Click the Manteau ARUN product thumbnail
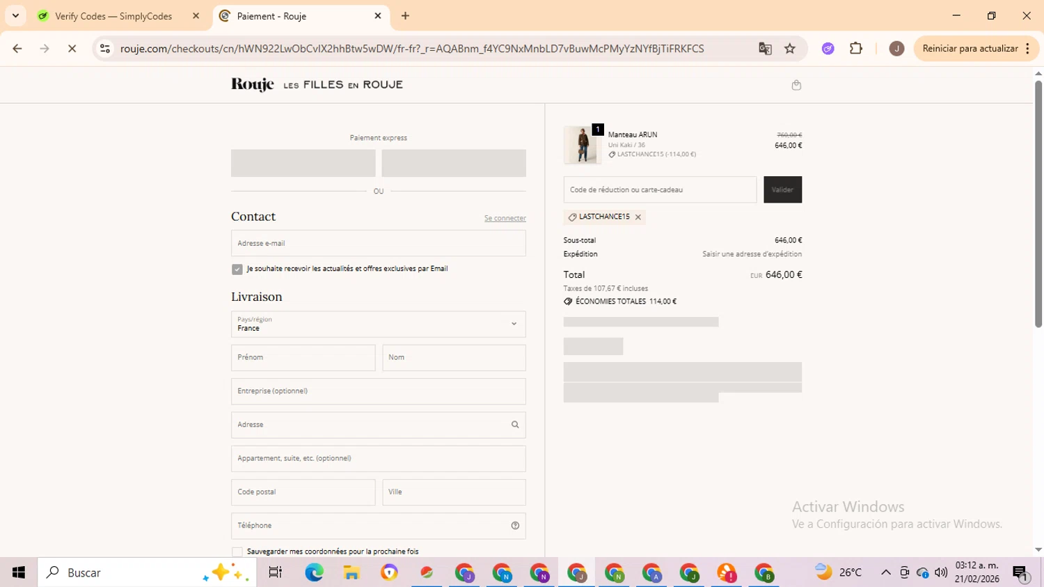The image size is (1044, 587). 583,145
